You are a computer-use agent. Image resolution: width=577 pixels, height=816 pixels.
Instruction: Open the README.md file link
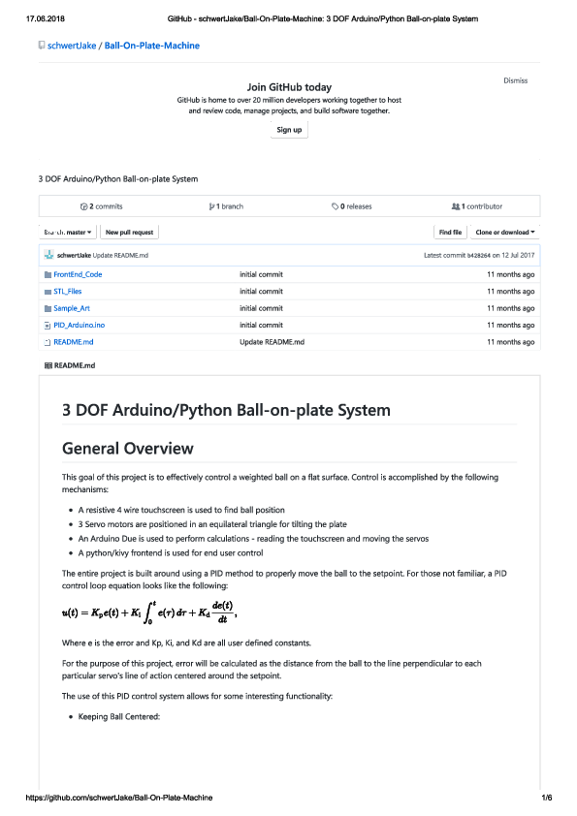click(x=74, y=342)
